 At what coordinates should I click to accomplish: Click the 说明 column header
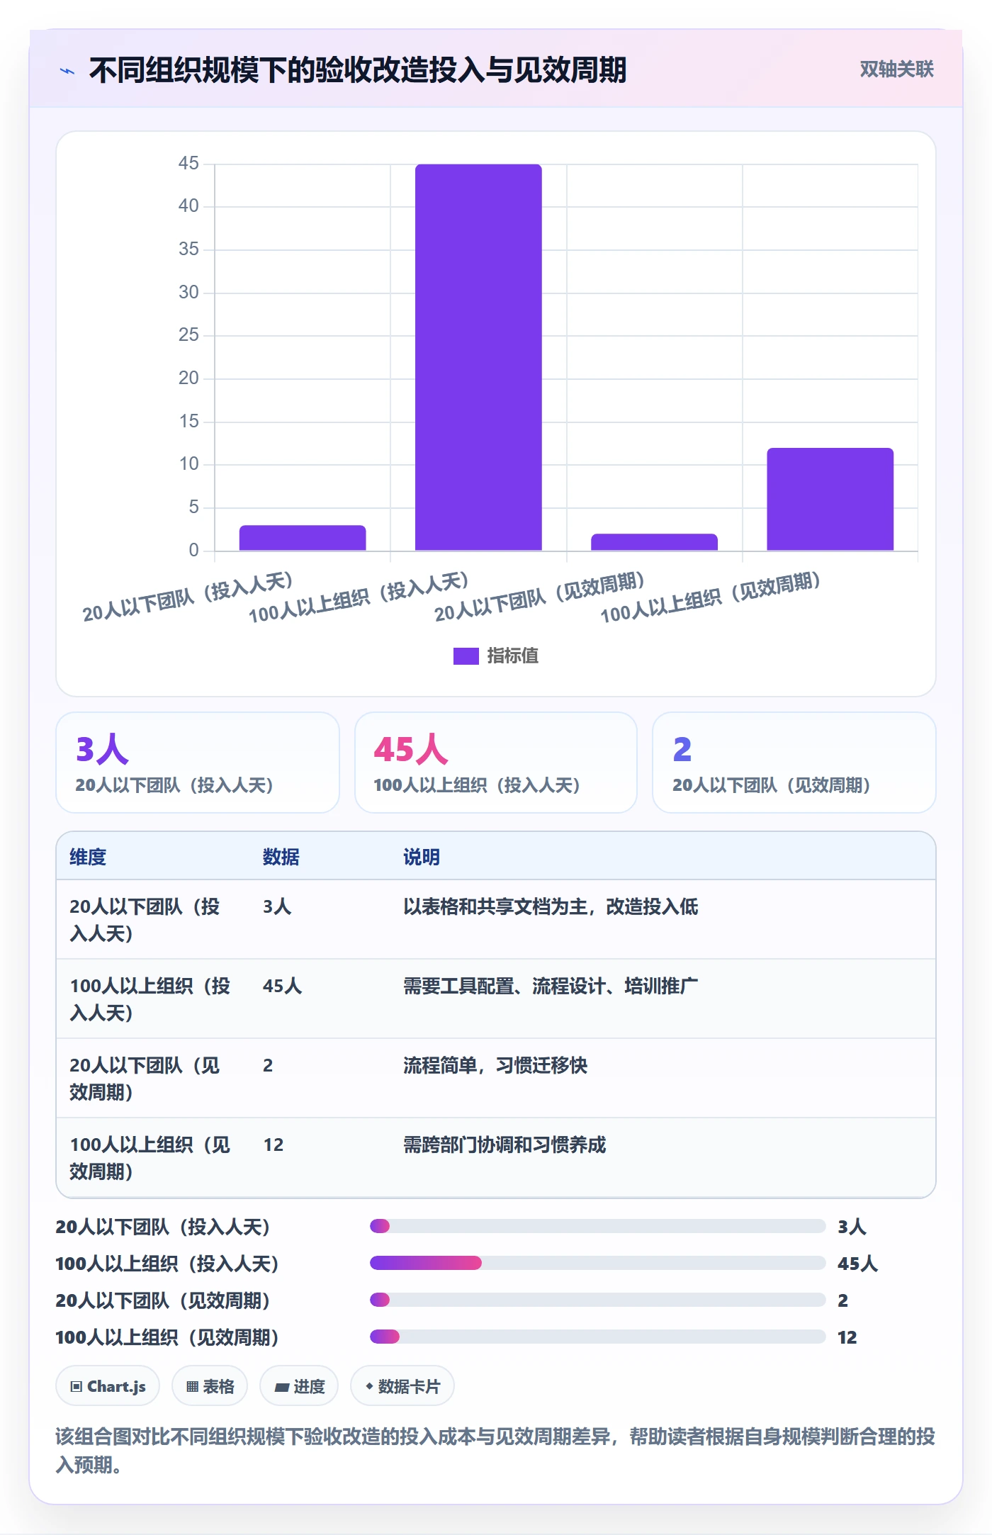point(422,857)
